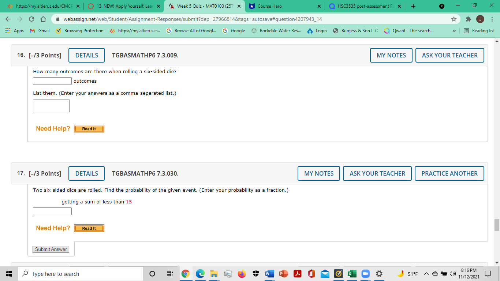
Task: Open PowerPoint from the taskbar
Action: click(283, 274)
